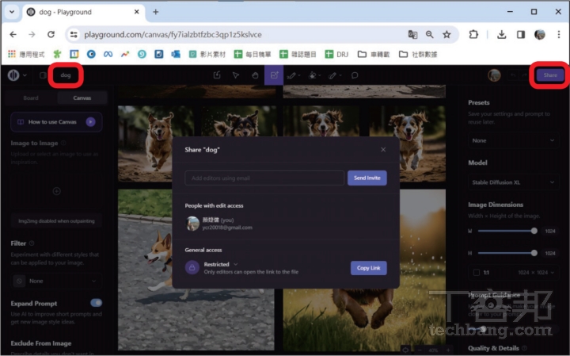Click the How to use Canvas button
Screen dimensions: 570x356
(x=56, y=121)
